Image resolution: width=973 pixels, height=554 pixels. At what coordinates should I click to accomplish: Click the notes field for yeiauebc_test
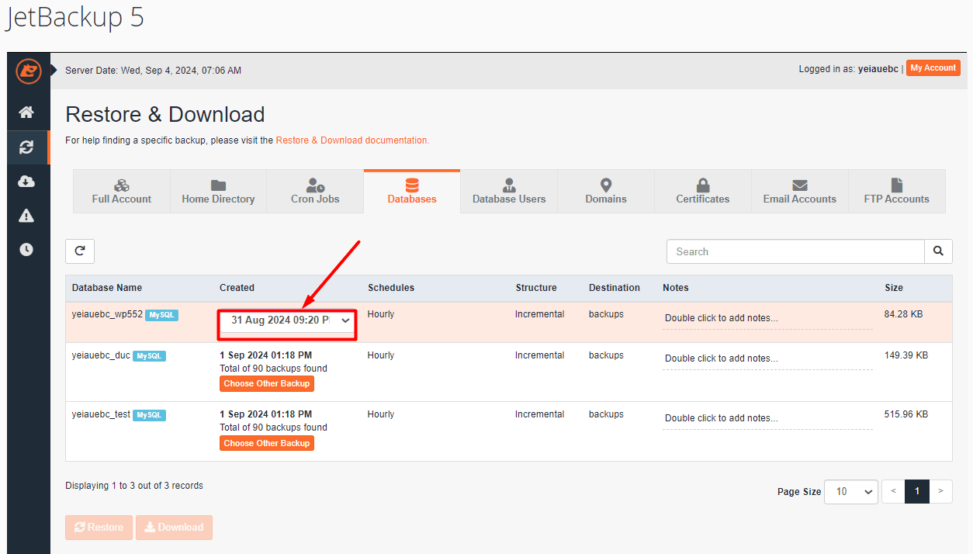pyautogui.click(x=767, y=418)
